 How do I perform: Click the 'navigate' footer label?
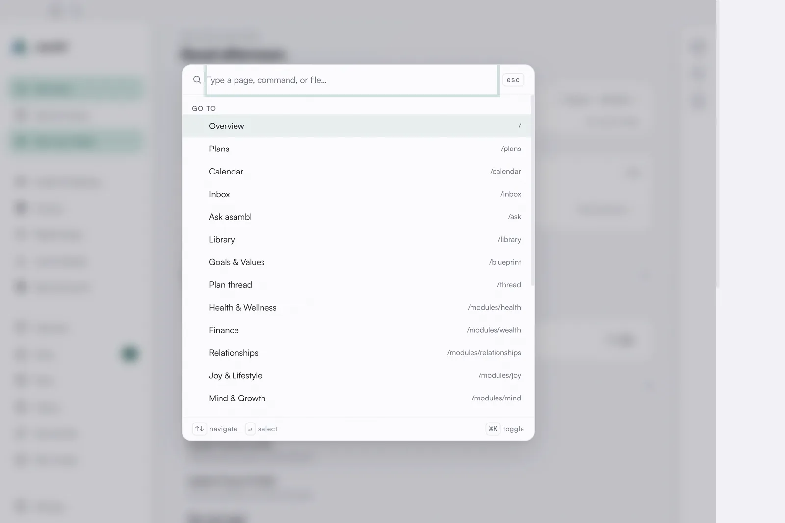tap(223, 429)
